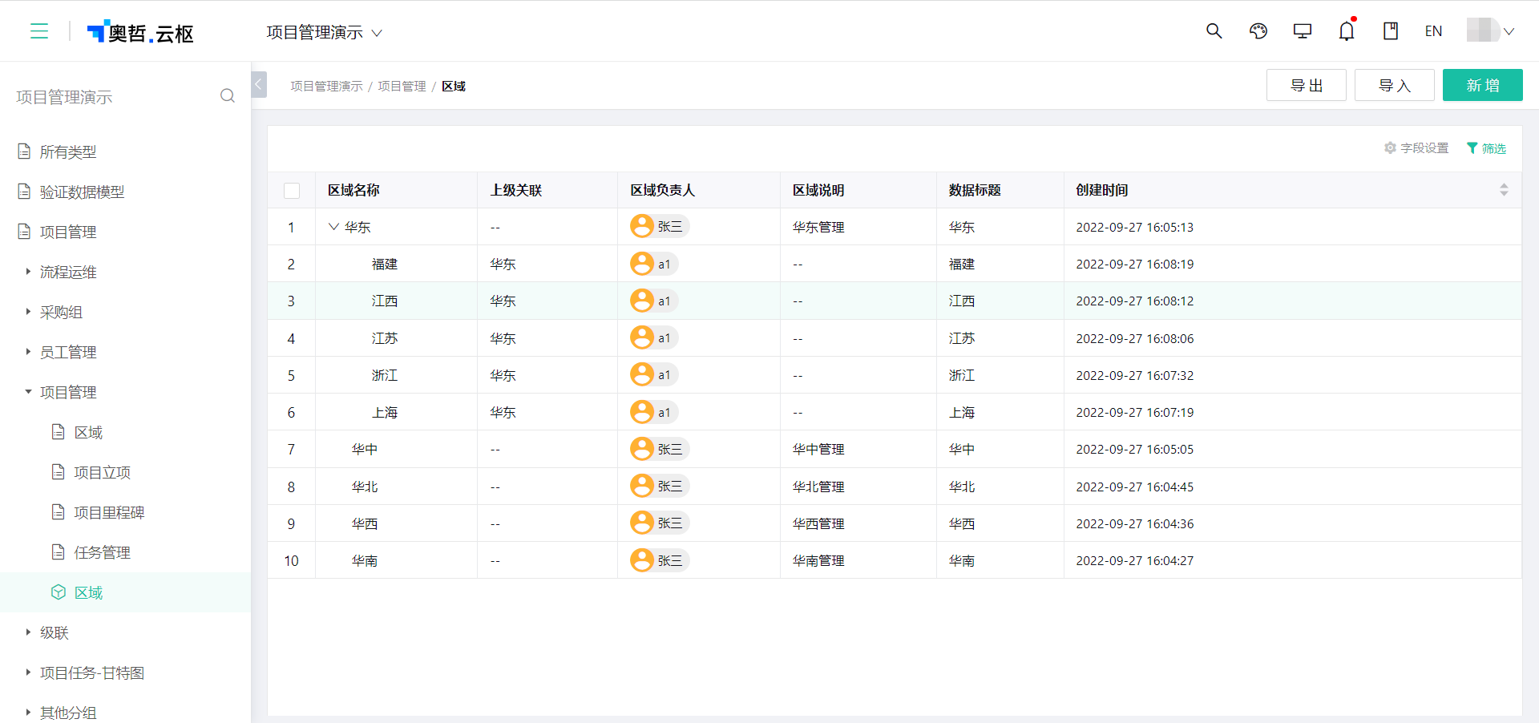Screen dimensions: 1539x723
Task: Click the 导出 export button
Action: coord(1307,85)
